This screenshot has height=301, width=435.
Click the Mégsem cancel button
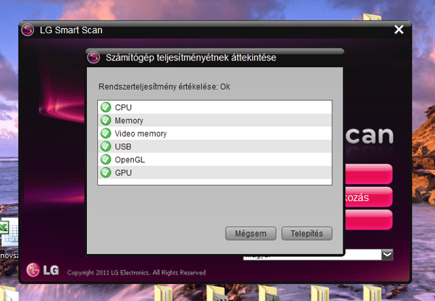click(x=251, y=233)
